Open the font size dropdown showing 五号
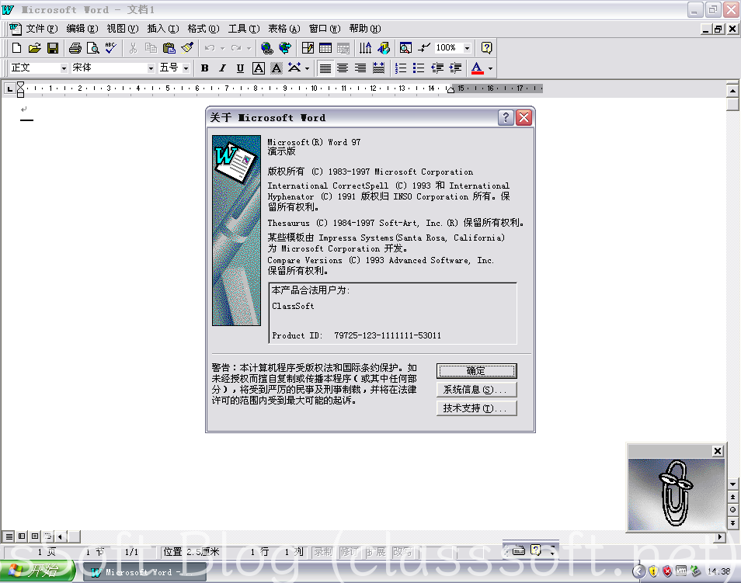741x583 pixels. pos(186,68)
